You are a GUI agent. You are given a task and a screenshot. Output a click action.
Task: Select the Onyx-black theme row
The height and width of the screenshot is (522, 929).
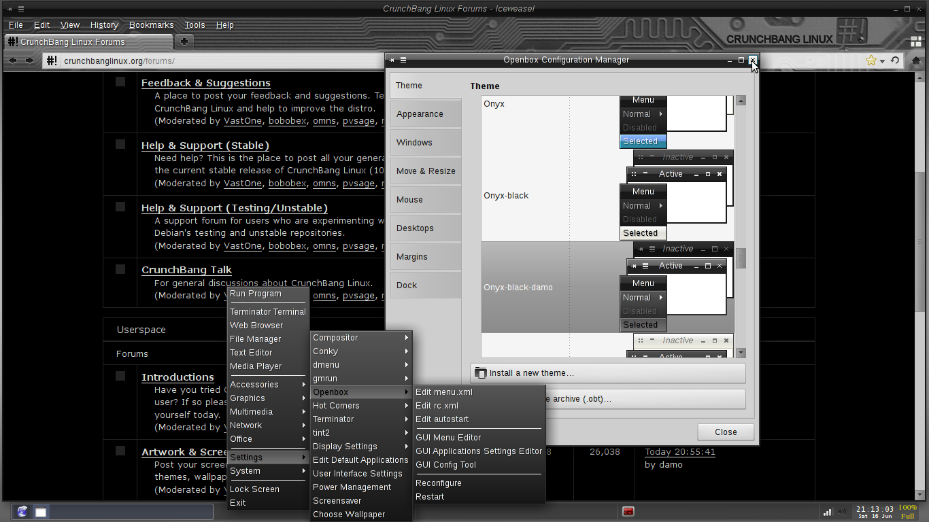pyautogui.click(x=608, y=196)
